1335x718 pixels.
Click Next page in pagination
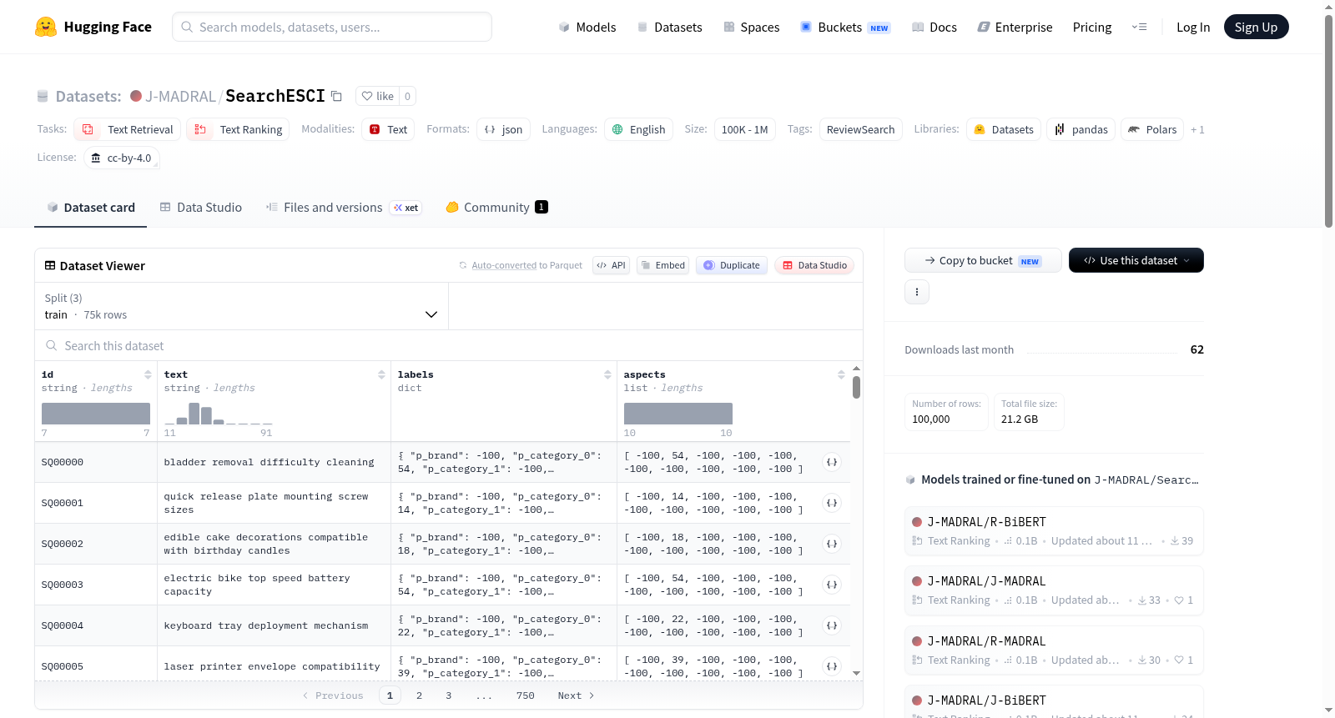(576, 695)
